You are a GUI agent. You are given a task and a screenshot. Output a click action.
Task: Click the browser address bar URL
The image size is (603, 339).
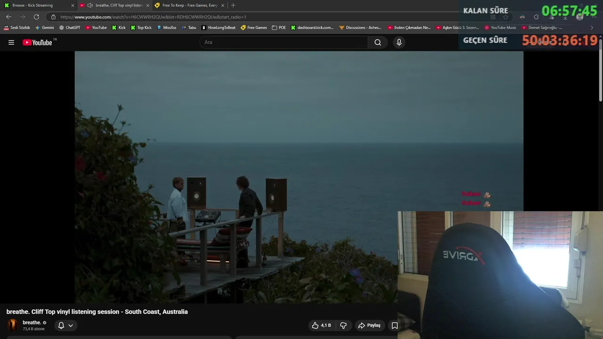click(x=153, y=17)
